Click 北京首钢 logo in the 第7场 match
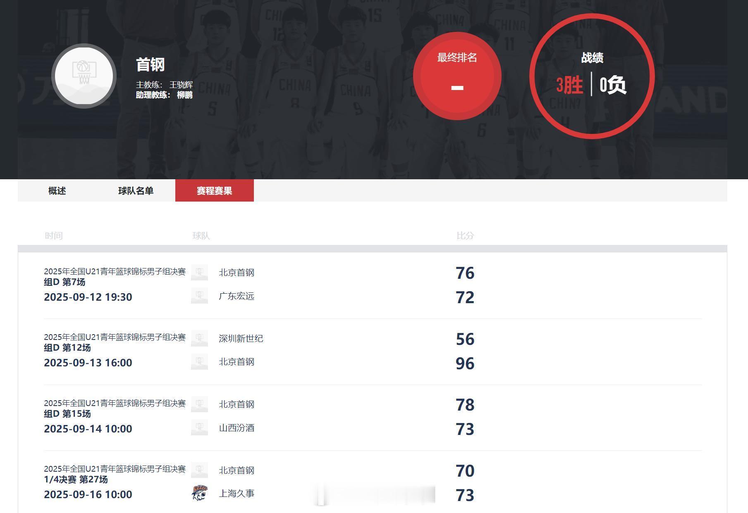The image size is (748, 513). 199,272
